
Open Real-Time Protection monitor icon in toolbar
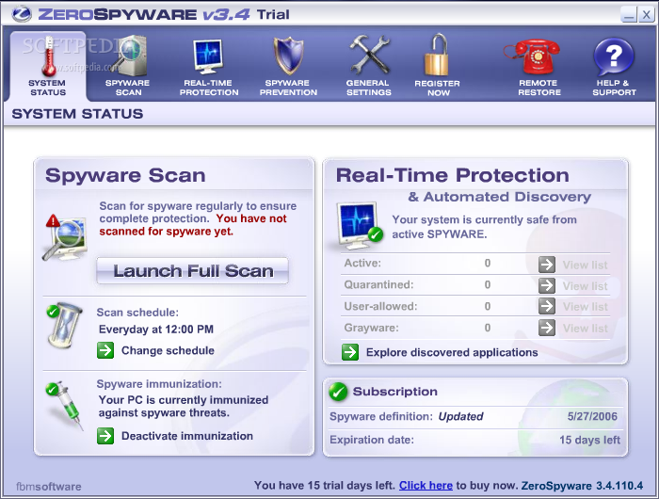click(x=208, y=57)
